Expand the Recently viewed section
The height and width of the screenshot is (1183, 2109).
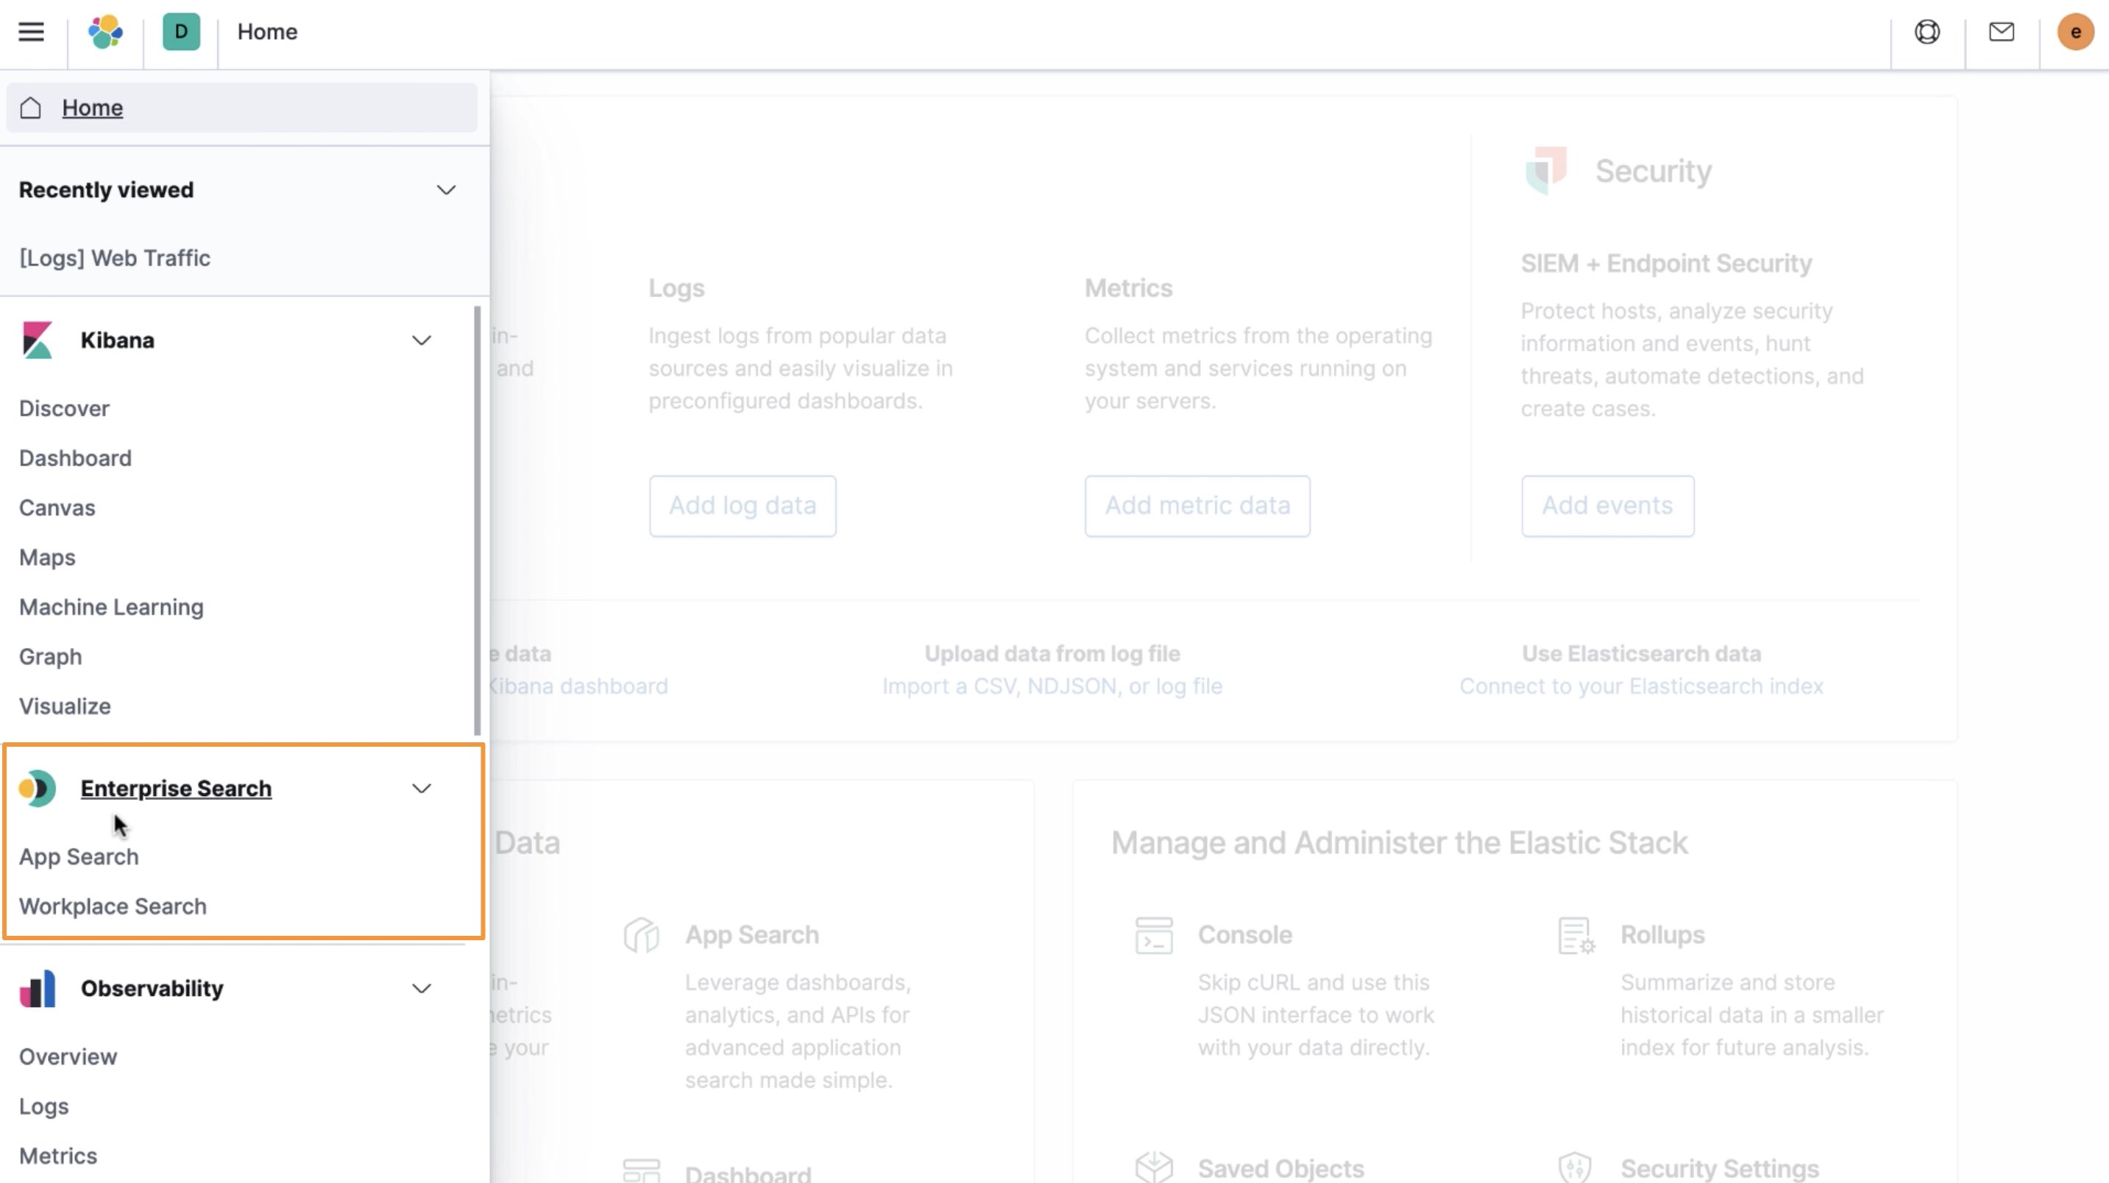pos(444,190)
